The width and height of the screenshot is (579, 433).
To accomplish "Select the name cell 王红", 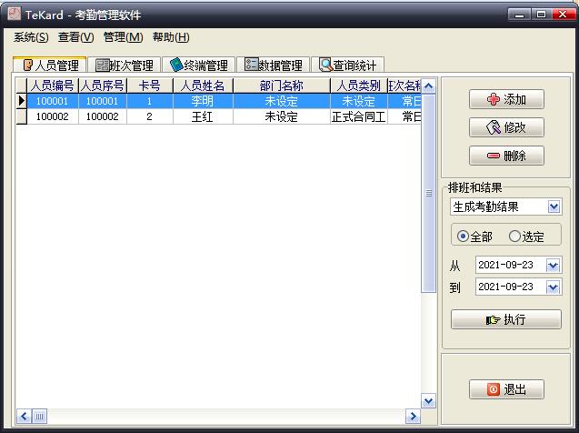I will [x=203, y=116].
